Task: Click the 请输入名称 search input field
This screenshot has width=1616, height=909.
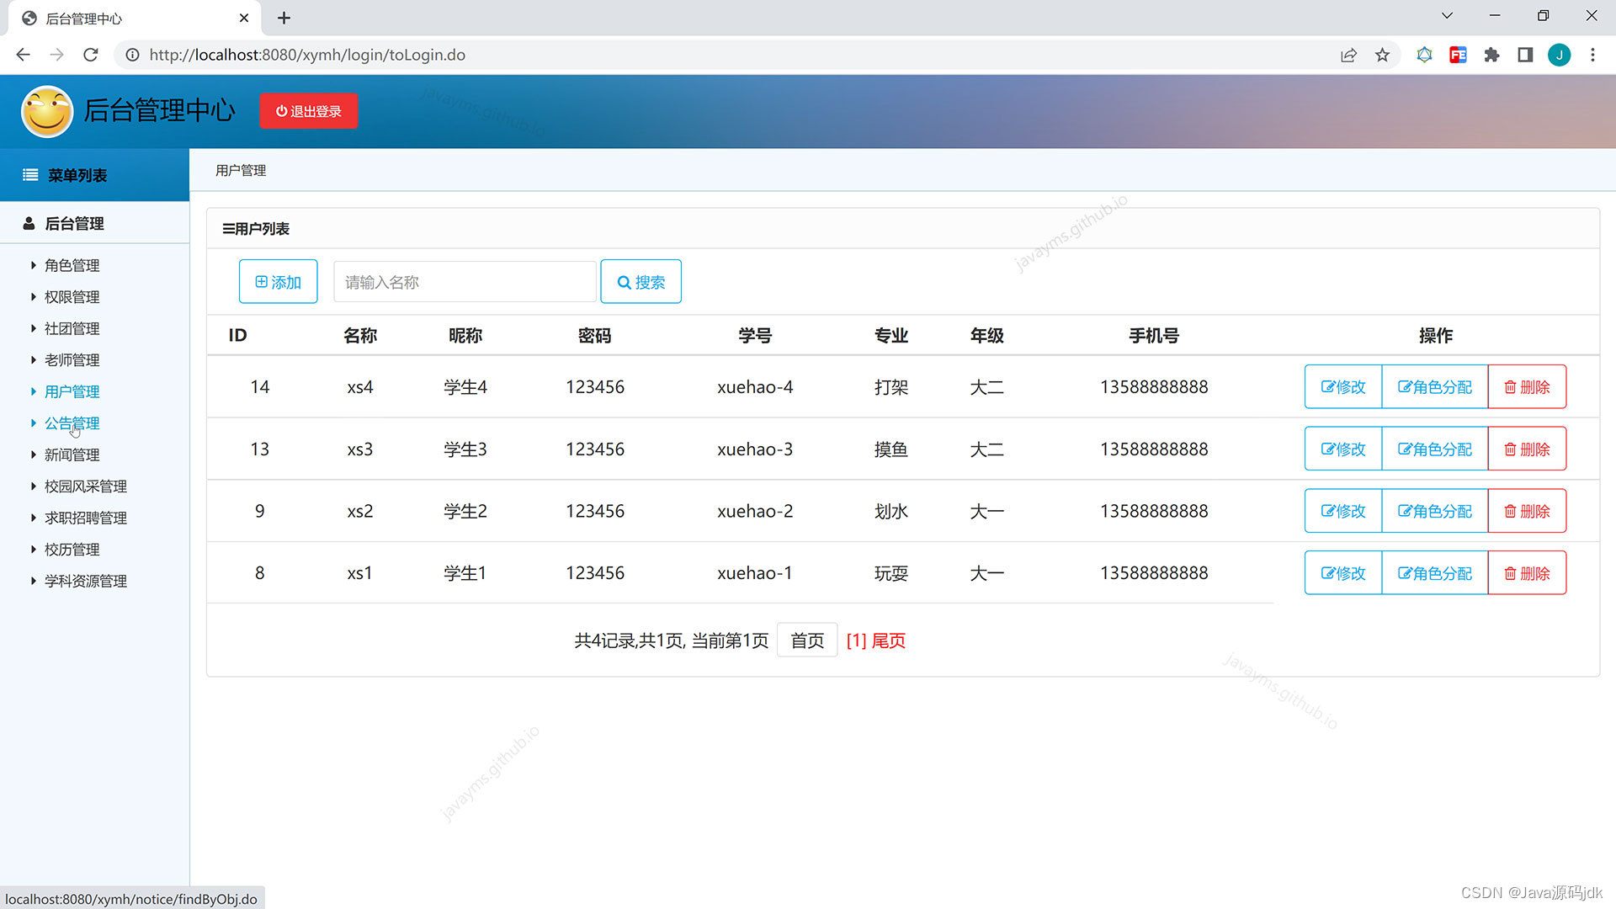Action: coord(465,282)
